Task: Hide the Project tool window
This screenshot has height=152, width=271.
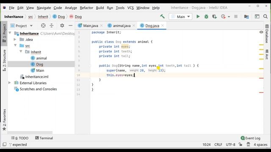Action: (71, 26)
